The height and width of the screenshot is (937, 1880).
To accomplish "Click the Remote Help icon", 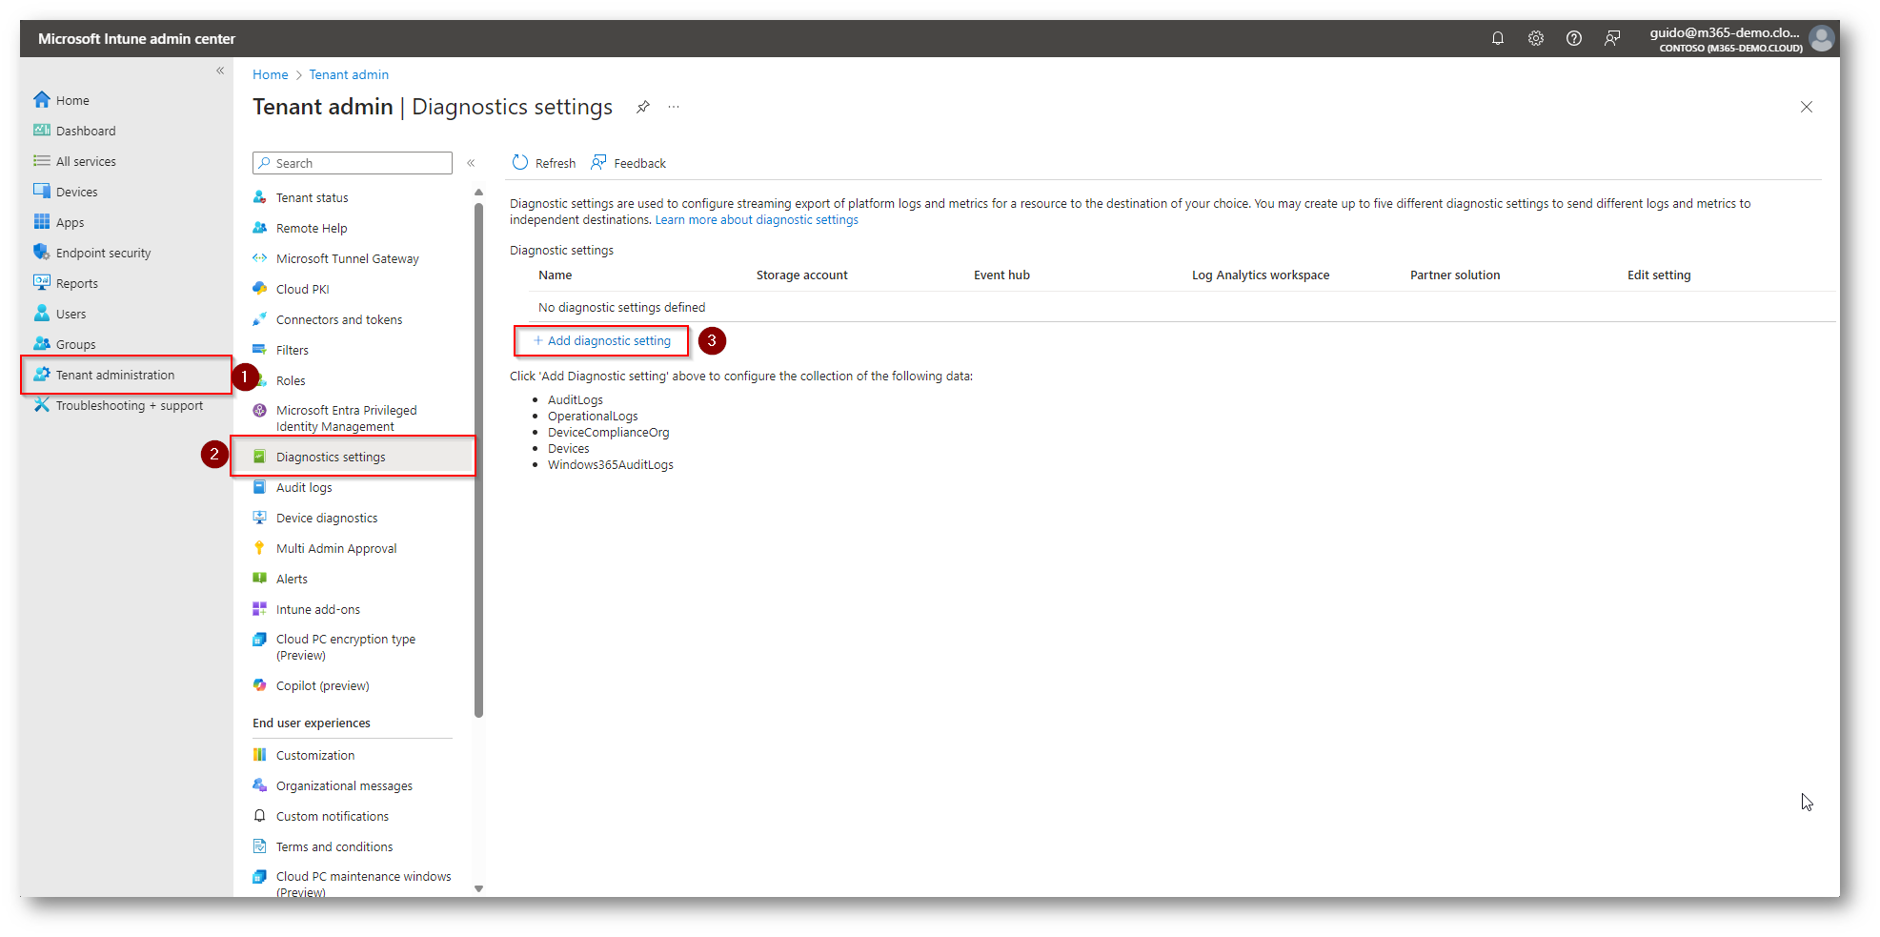I will [x=259, y=228].
